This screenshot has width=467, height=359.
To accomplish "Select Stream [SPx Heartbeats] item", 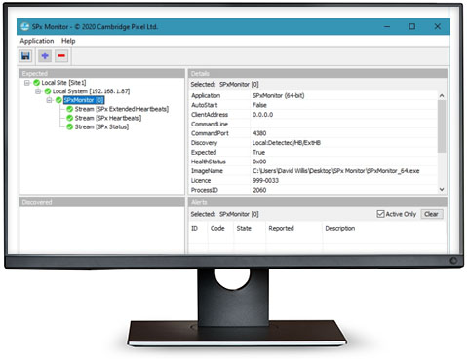I will [x=108, y=118].
